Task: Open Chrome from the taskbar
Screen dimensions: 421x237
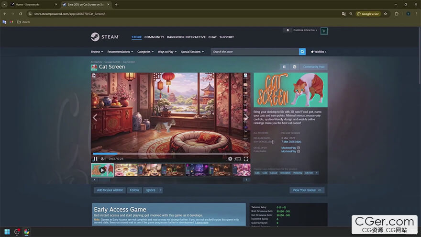Action: coord(26,232)
